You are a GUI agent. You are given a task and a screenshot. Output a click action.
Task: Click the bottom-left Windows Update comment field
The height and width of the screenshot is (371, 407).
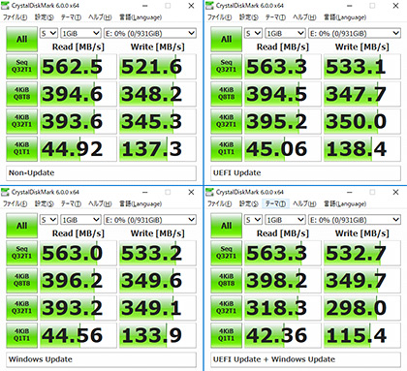point(101,359)
